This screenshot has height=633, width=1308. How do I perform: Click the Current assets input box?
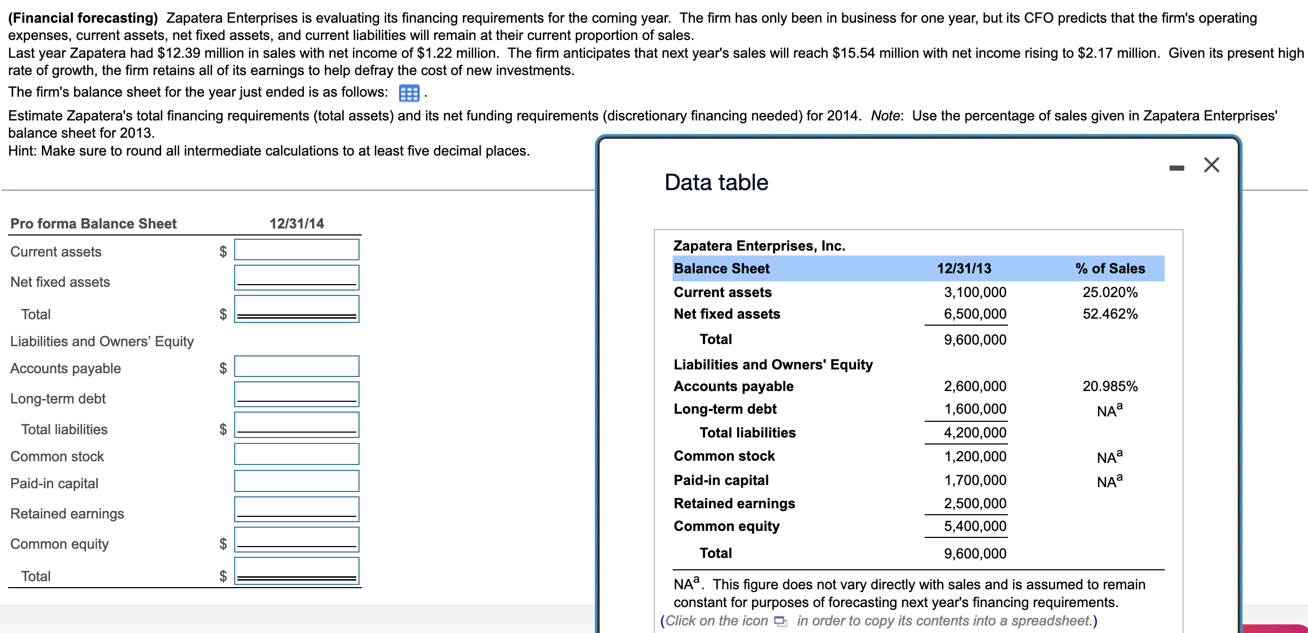[x=296, y=249]
